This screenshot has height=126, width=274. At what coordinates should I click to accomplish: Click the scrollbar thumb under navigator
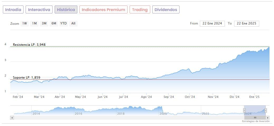point(255,118)
